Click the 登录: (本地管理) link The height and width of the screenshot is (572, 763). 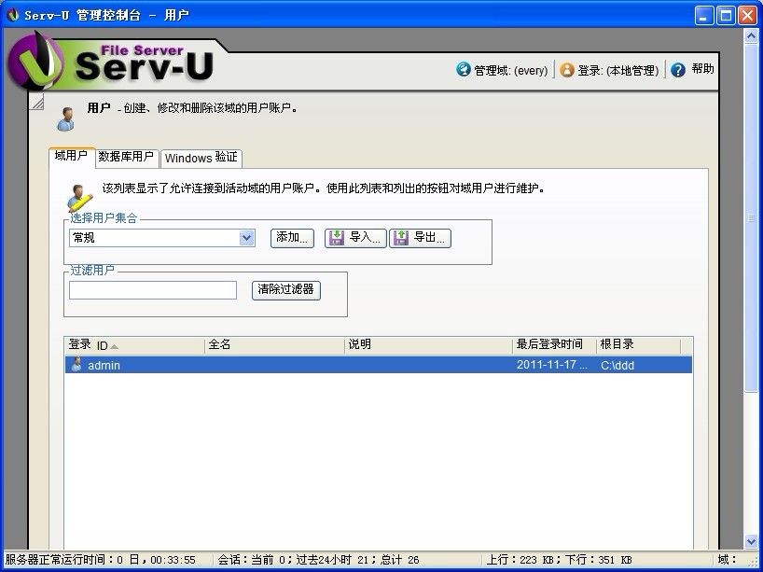point(618,71)
